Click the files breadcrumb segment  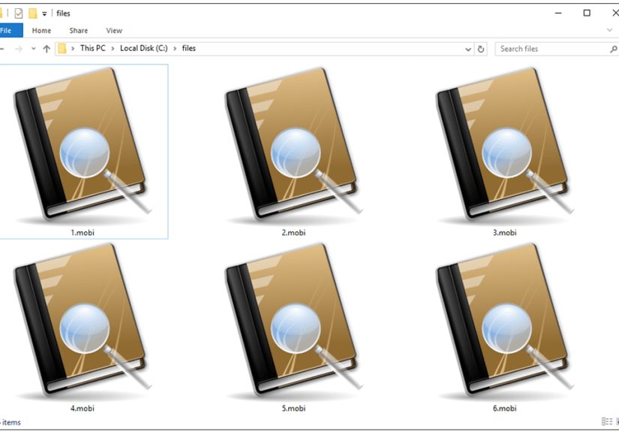pyautogui.click(x=188, y=48)
